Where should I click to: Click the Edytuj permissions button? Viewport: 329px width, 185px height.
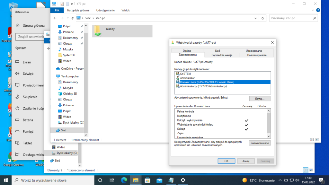[260, 99]
